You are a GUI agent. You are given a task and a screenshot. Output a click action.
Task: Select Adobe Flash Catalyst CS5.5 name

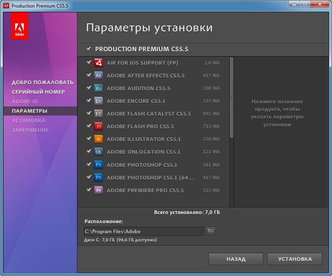point(149,114)
